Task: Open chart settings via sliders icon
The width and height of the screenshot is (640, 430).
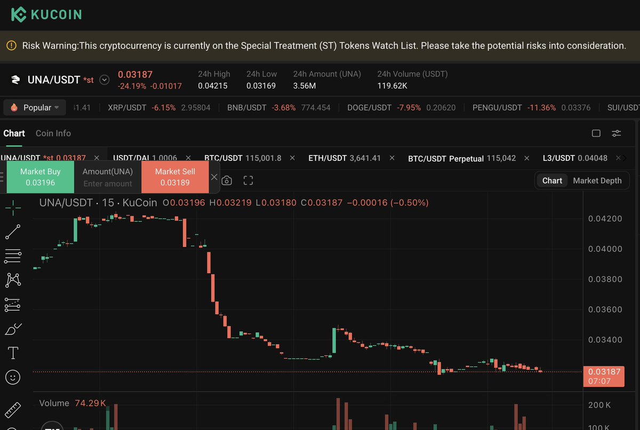Action: click(616, 133)
